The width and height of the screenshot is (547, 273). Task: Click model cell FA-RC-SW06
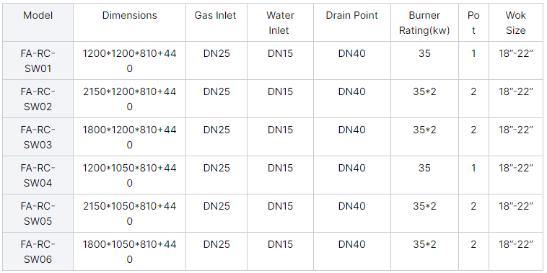point(38,251)
